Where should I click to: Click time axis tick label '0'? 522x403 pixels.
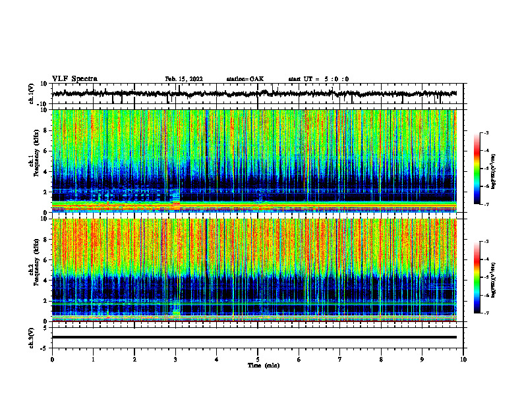pos(52,360)
